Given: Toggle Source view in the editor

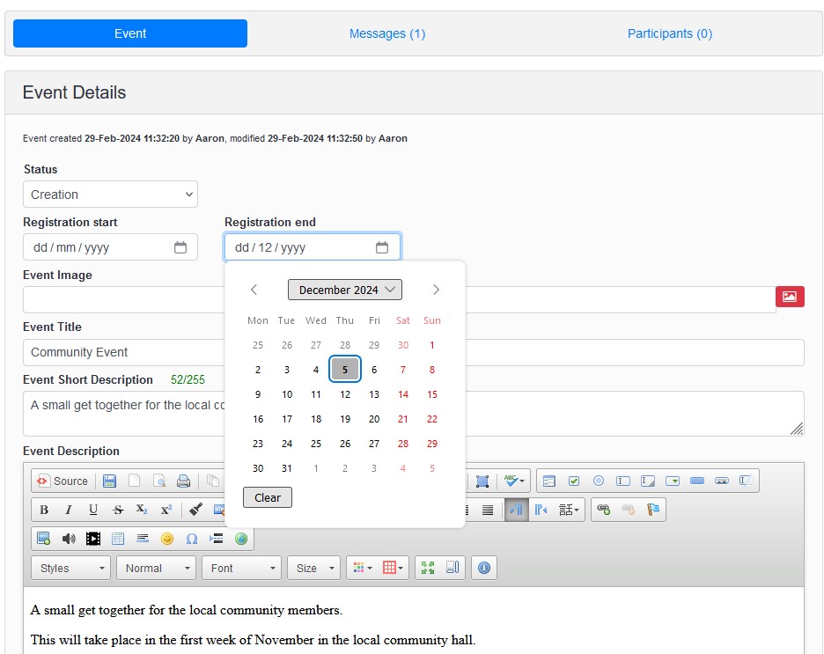Looking at the screenshot, I should [x=63, y=481].
